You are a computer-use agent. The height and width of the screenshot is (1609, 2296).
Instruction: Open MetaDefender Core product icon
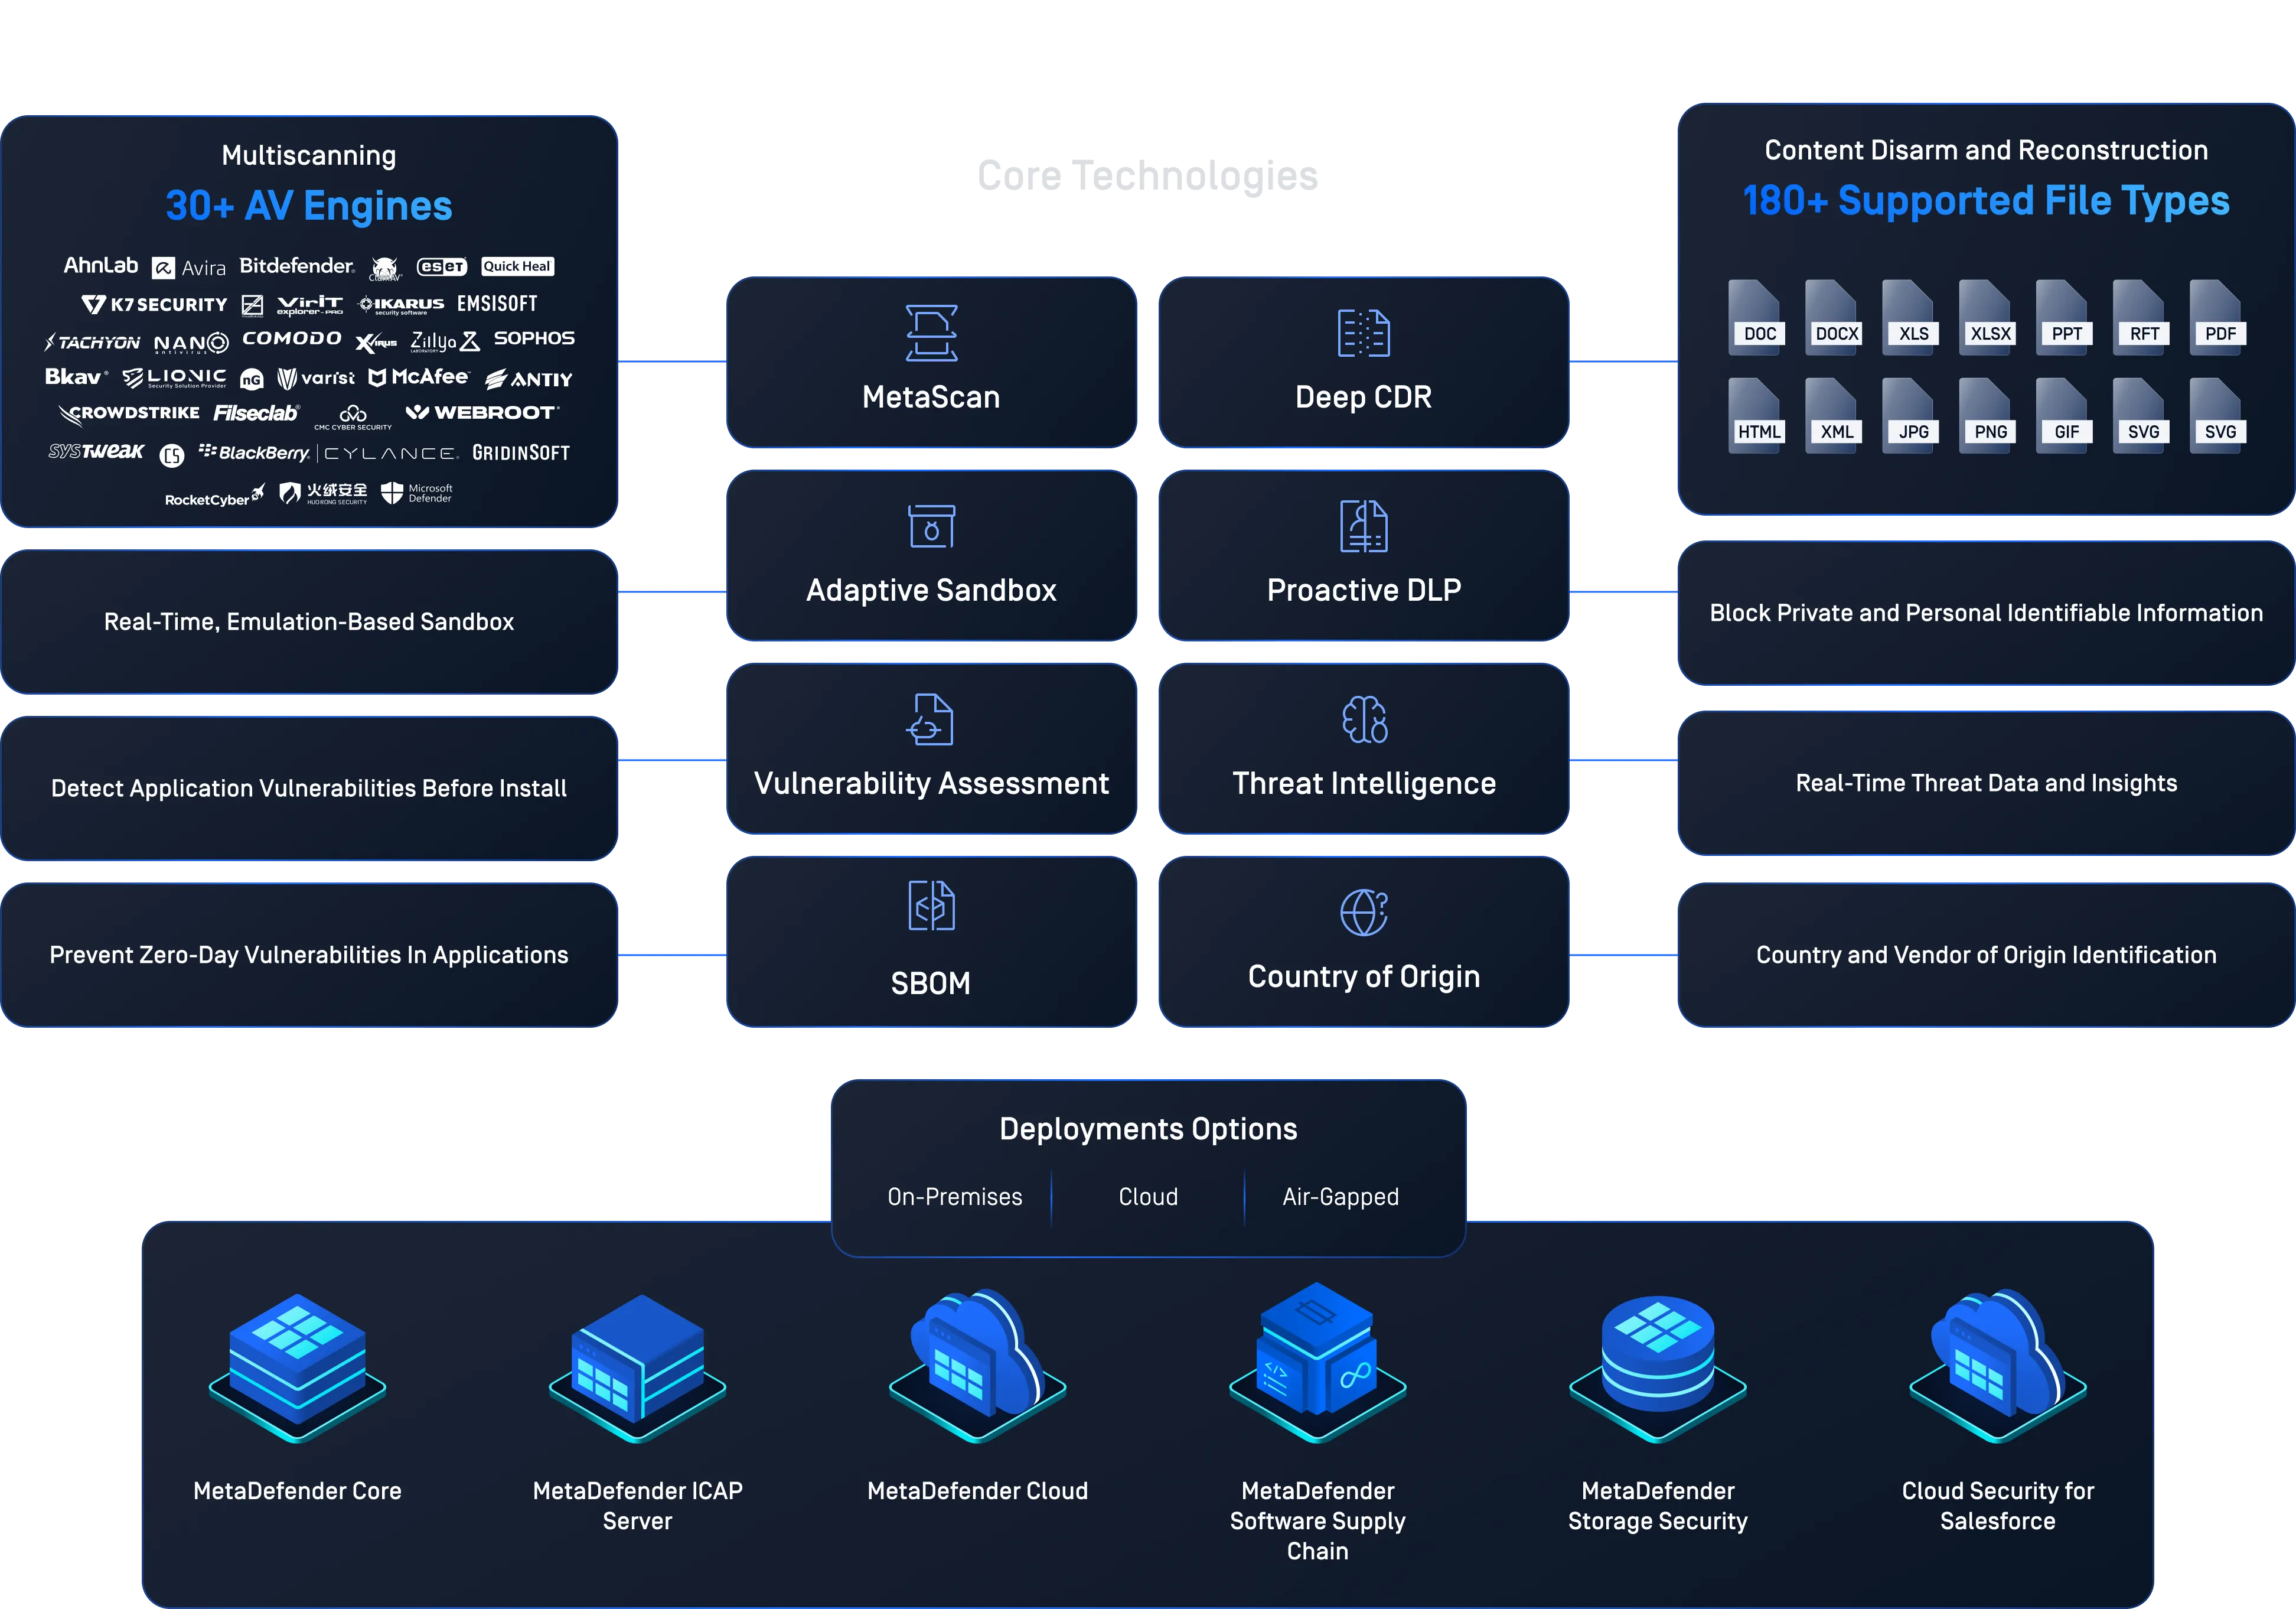297,1367
